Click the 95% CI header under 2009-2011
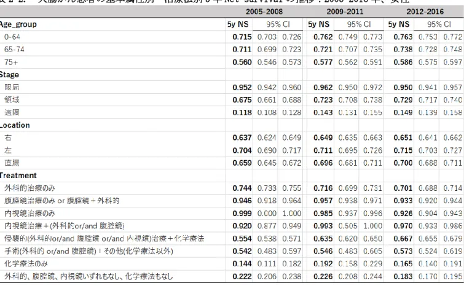 coord(359,24)
